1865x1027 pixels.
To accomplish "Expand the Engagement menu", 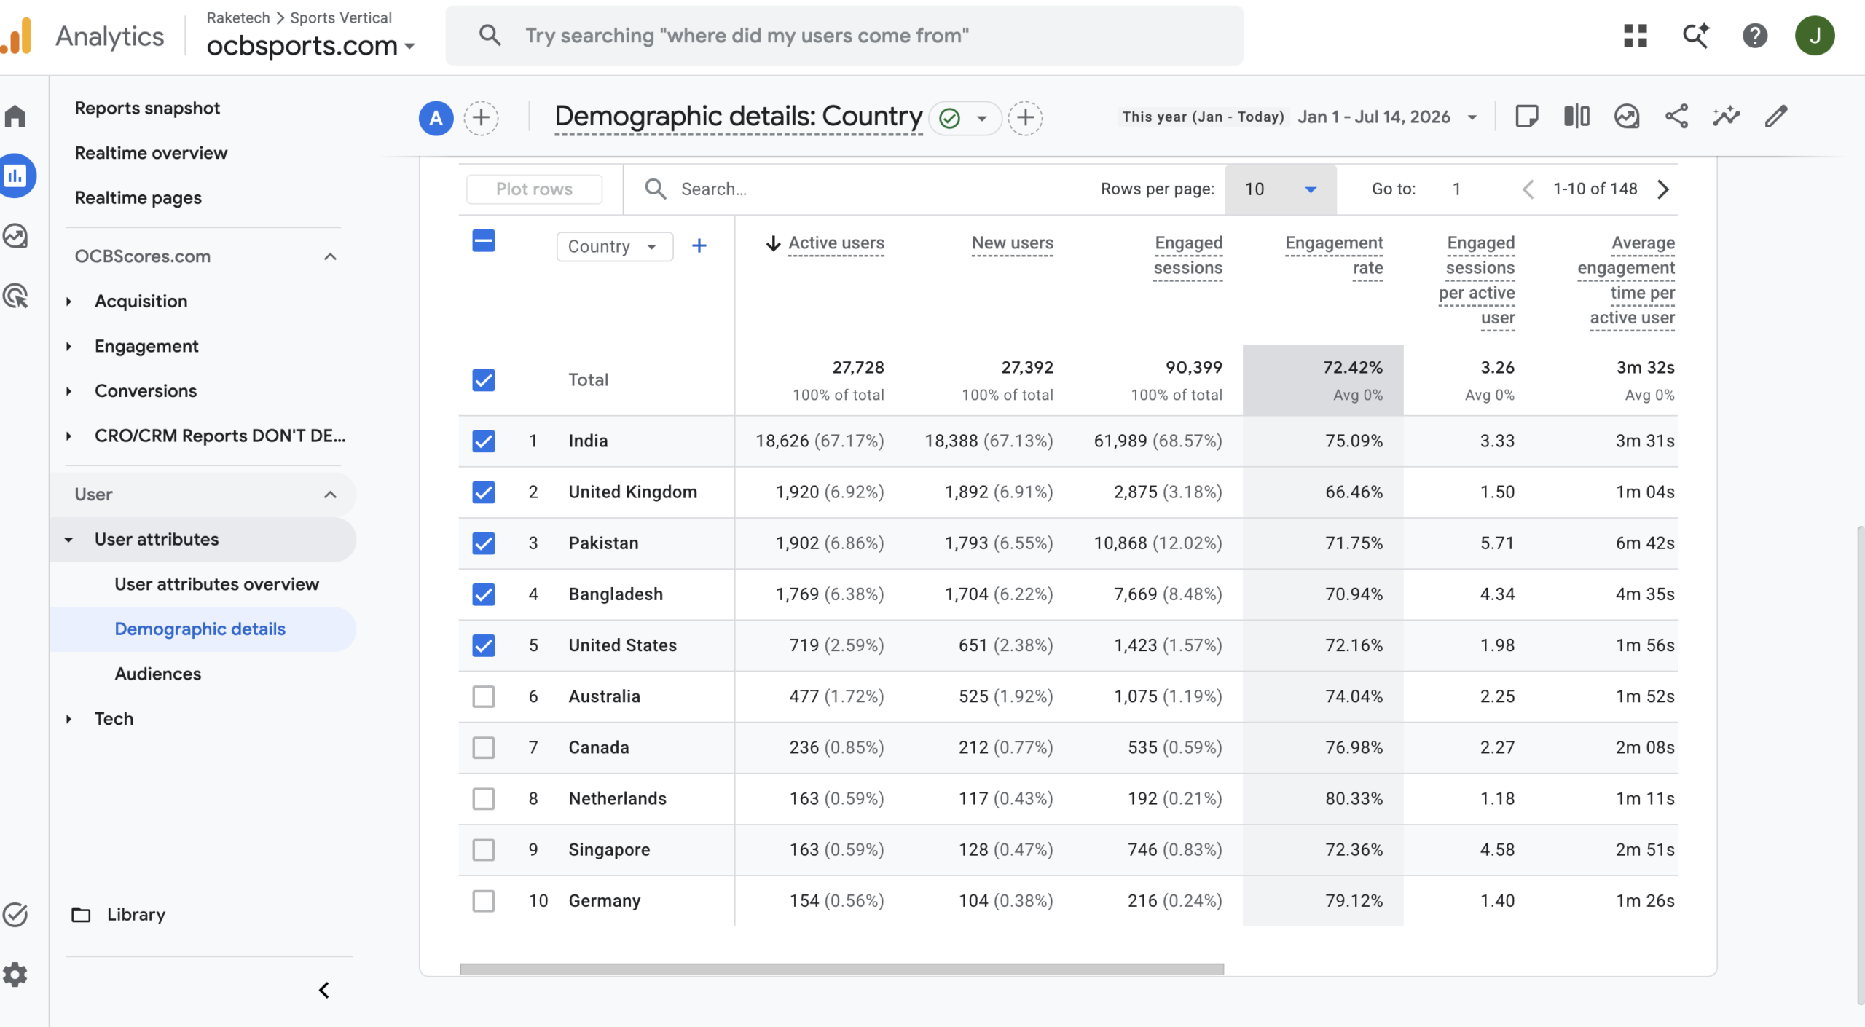I will pyautogui.click(x=69, y=347).
